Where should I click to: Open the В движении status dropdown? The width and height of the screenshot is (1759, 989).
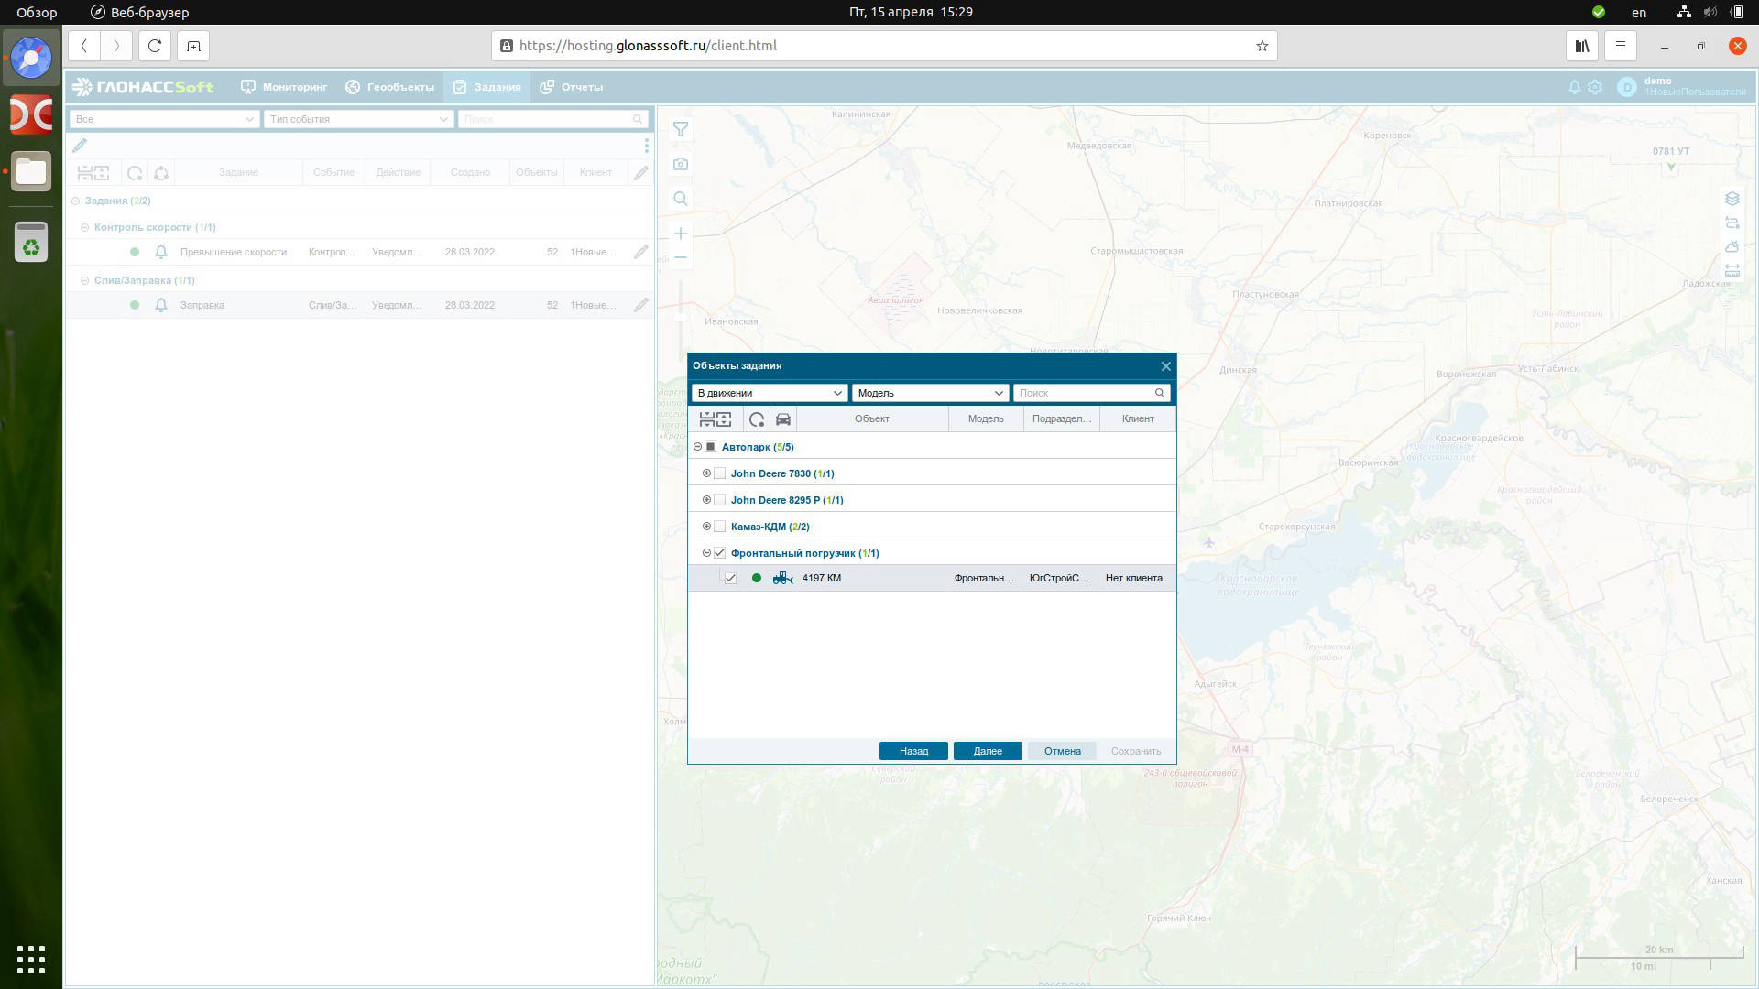[769, 393]
